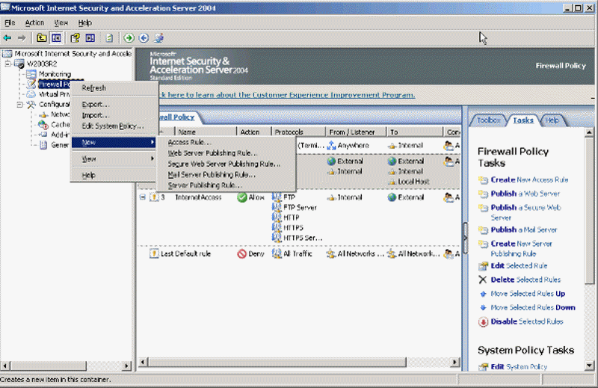Image resolution: width=598 pixels, height=388 pixels.
Task: Click the Delete Selected Rules X icon
Action: pos(483,280)
